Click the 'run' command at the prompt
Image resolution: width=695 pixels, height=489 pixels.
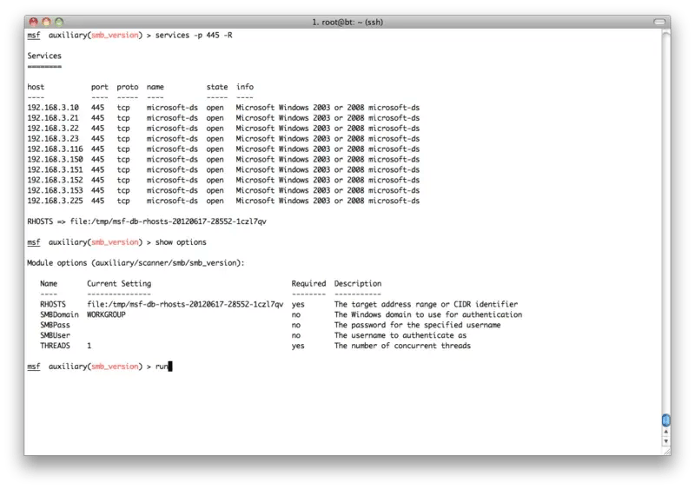(x=162, y=367)
